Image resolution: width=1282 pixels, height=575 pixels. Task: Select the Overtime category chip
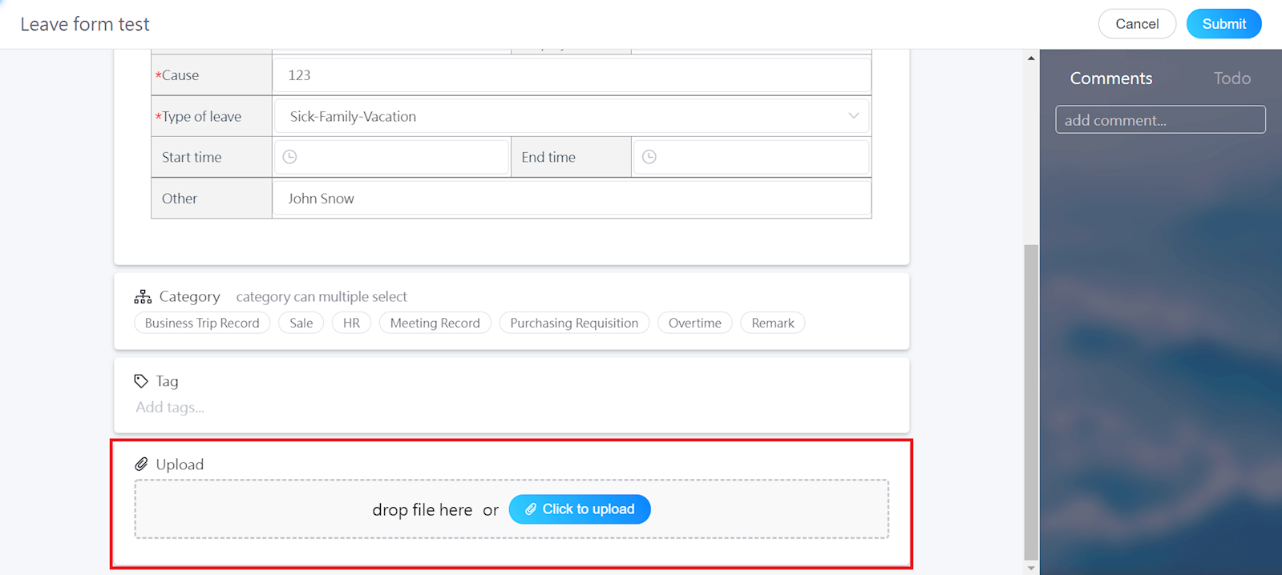694,323
